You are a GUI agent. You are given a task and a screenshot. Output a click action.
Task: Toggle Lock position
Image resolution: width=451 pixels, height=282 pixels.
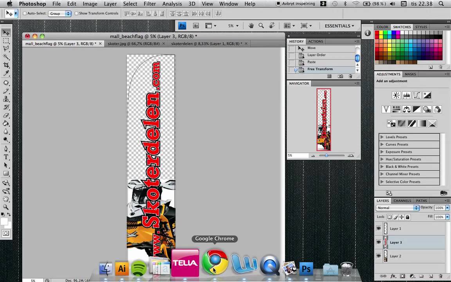pyautogui.click(x=402, y=217)
